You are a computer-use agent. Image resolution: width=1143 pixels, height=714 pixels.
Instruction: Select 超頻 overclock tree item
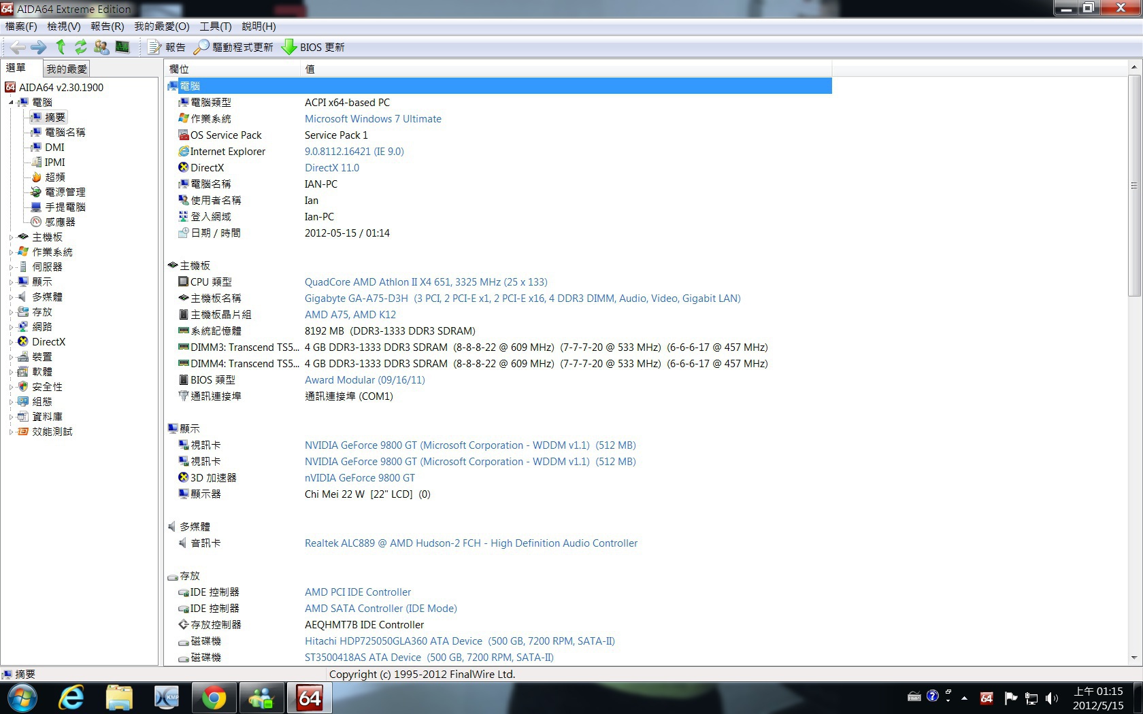[x=54, y=177]
